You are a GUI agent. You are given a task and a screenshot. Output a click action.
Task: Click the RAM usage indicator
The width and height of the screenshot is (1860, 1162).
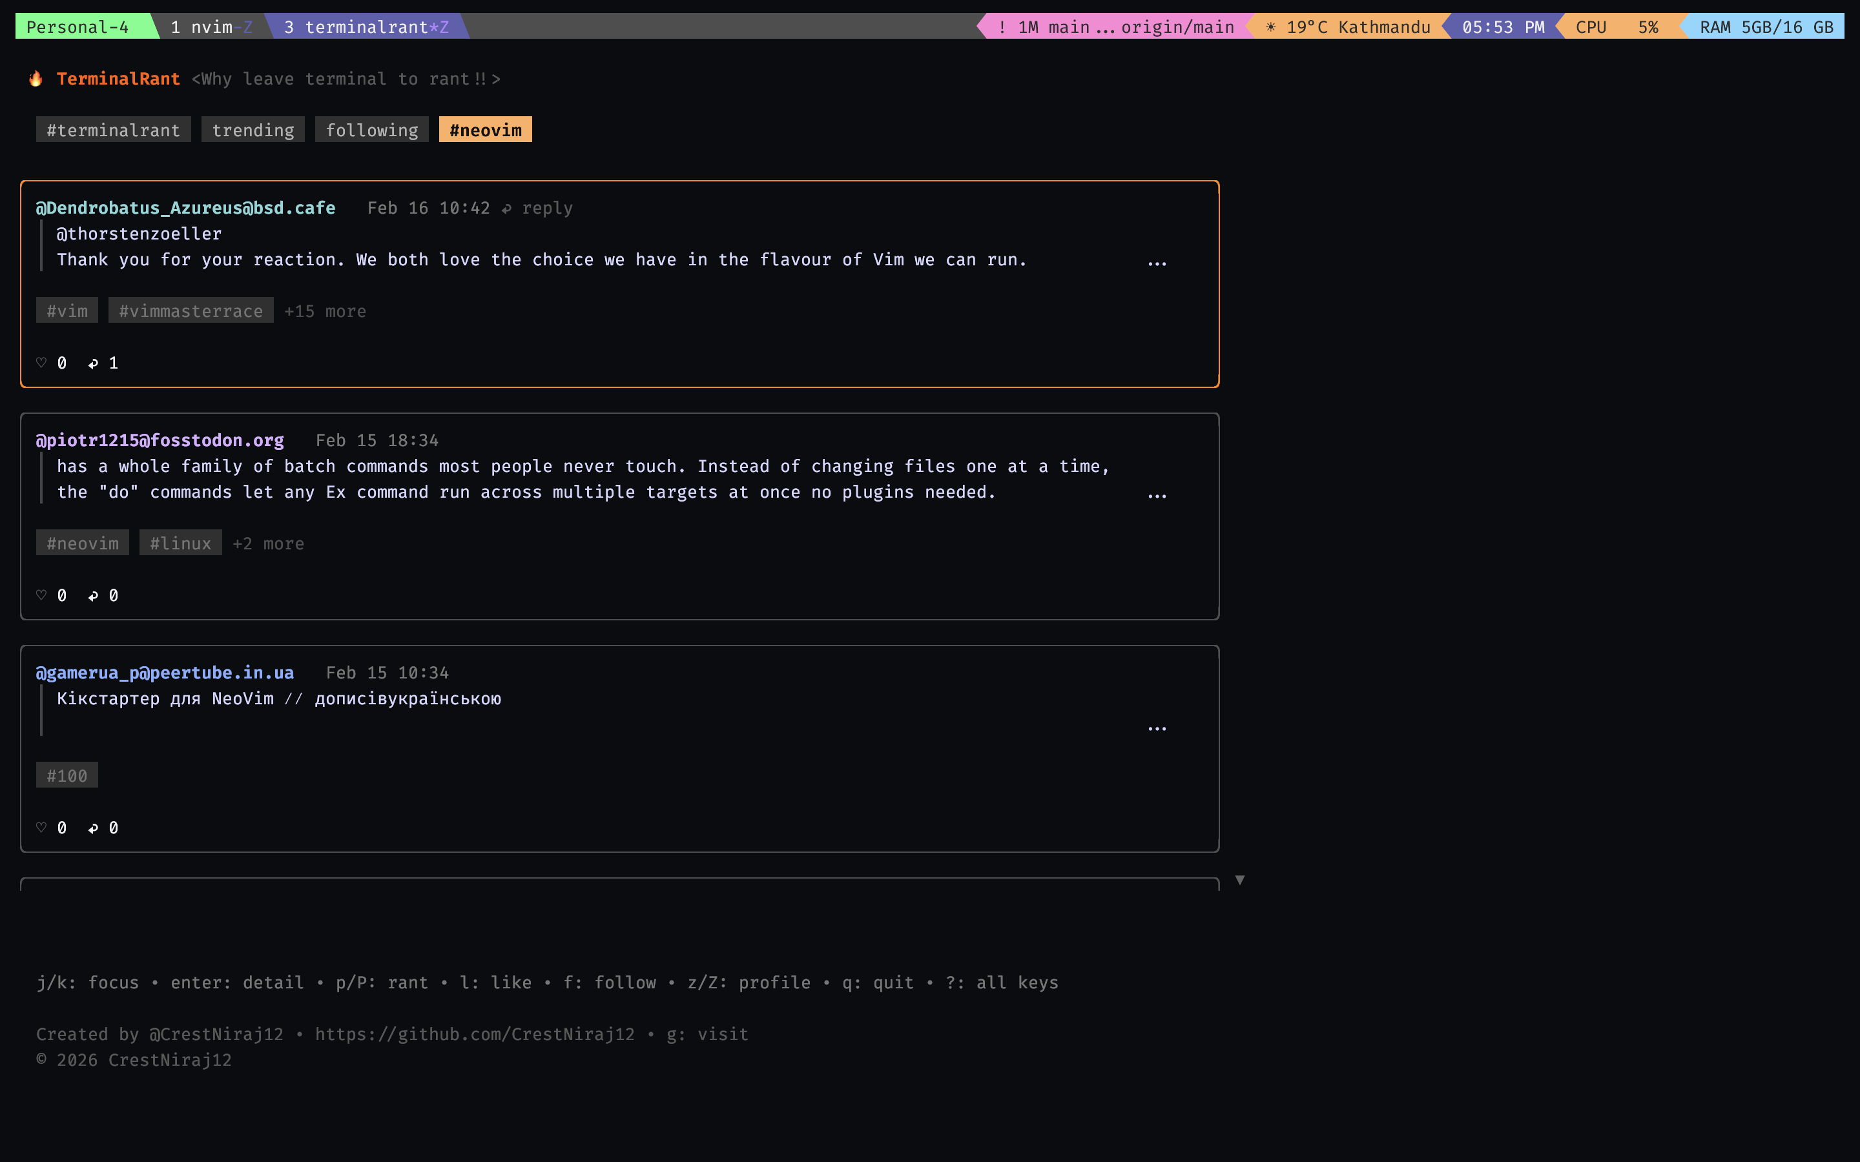click(x=1764, y=26)
